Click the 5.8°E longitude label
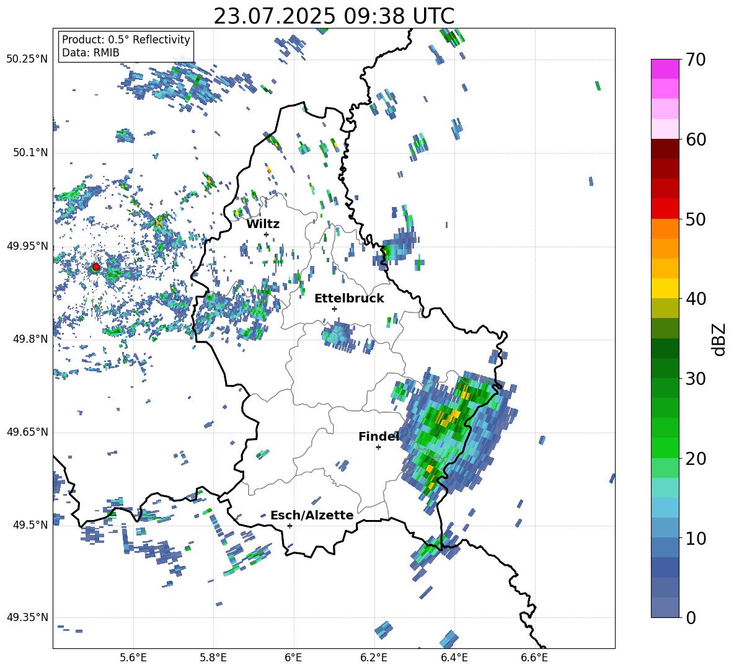734x670 pixels. (213, 658)
